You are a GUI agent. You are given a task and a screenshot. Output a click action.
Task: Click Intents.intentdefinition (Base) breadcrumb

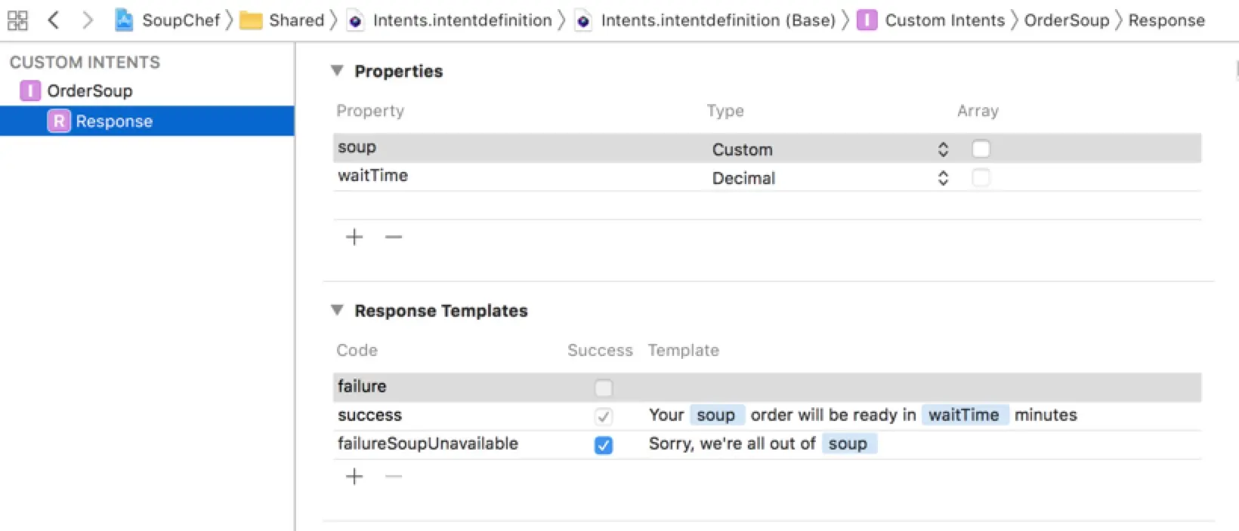pos(717,20)
